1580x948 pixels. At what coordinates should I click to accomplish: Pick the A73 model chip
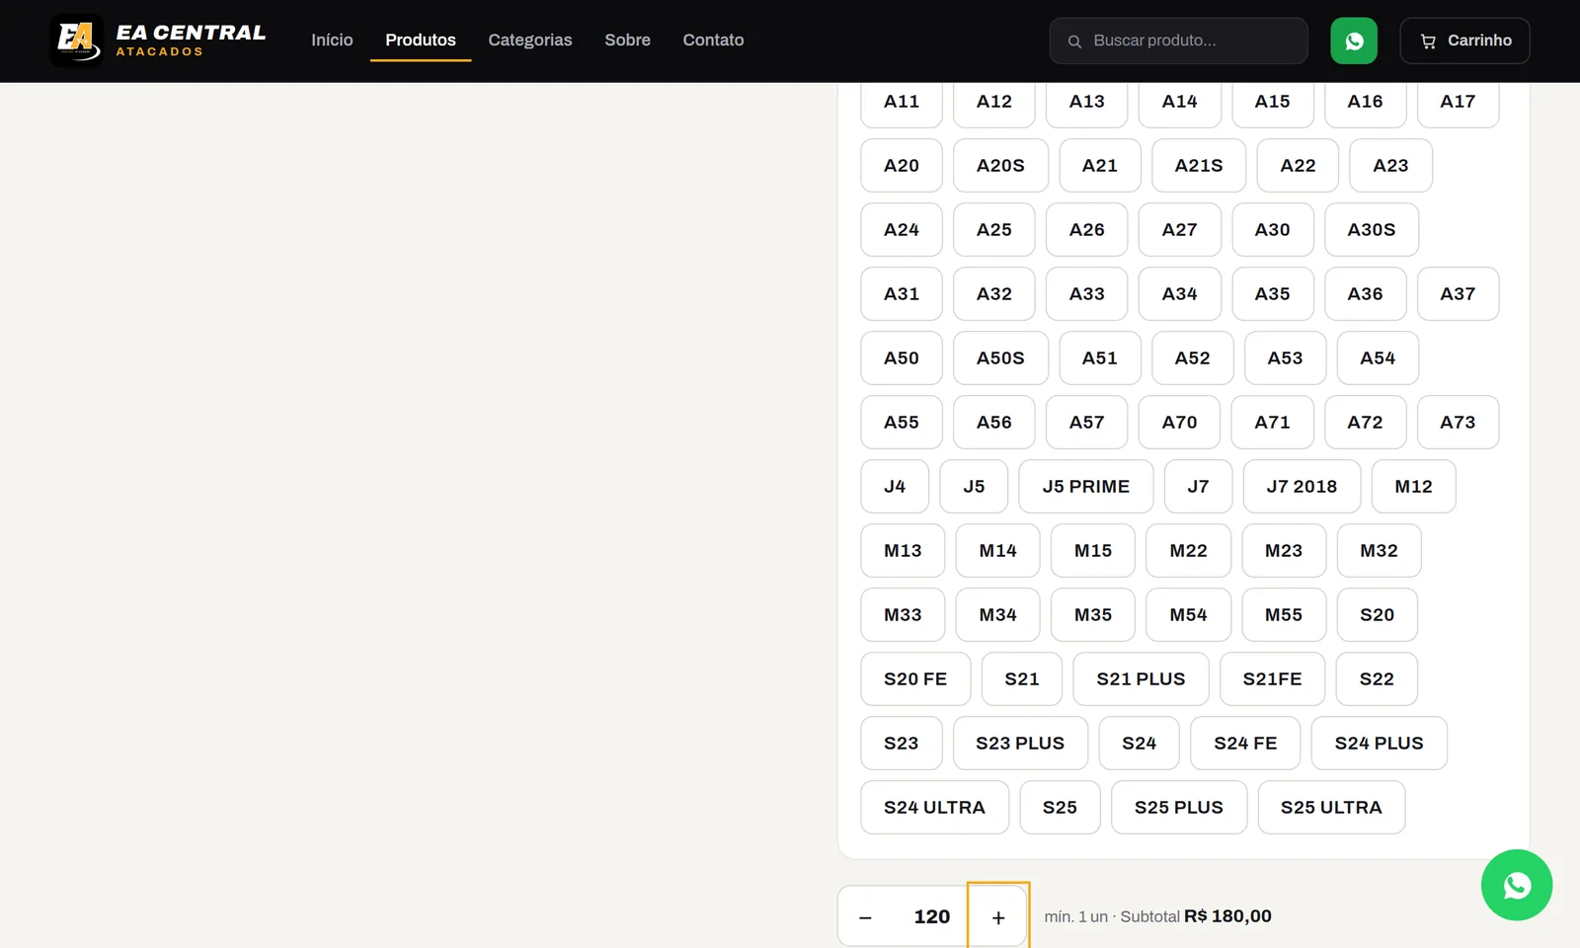[x=1458, y=423]
